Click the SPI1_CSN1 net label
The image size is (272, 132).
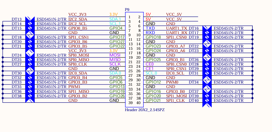[x=79, y=37]
